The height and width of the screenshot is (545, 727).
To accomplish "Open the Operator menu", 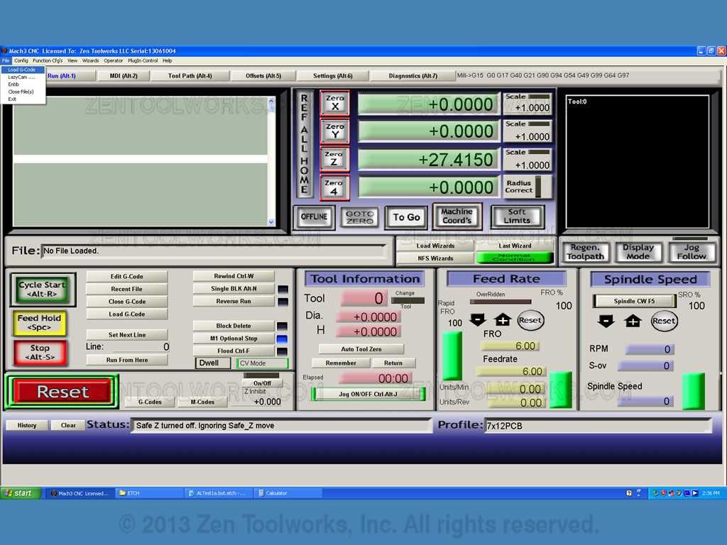I will click(113, 61).
